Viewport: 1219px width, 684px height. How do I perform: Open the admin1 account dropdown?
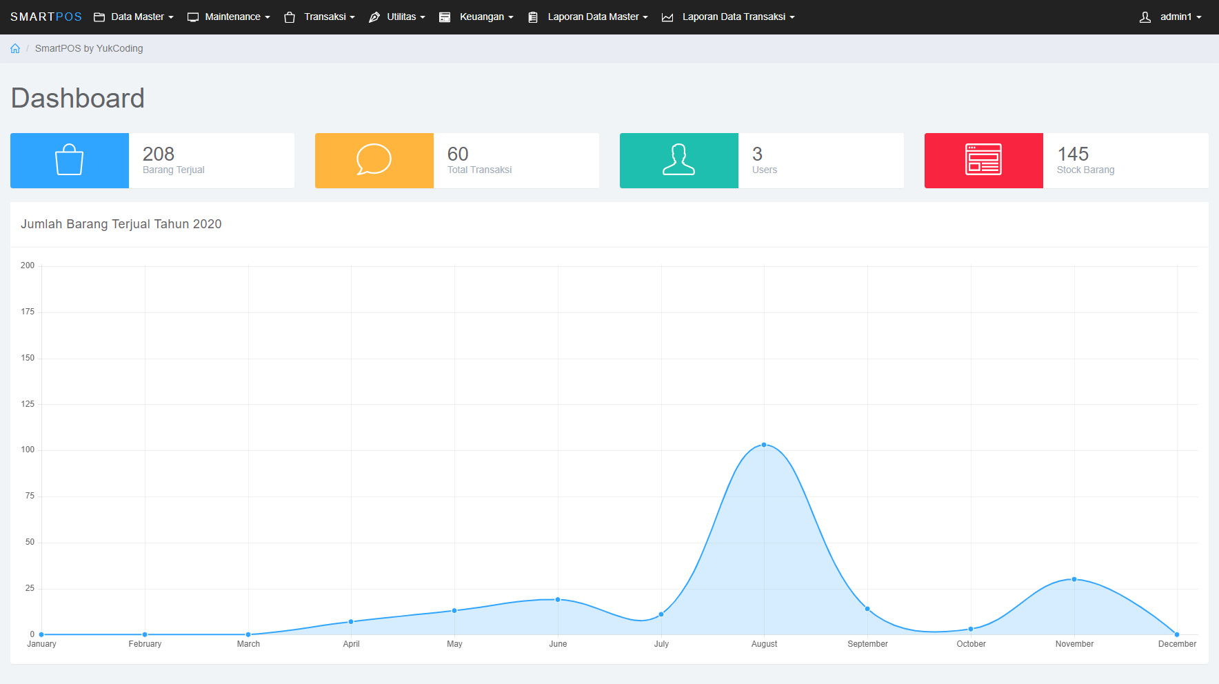point(1171,17)
